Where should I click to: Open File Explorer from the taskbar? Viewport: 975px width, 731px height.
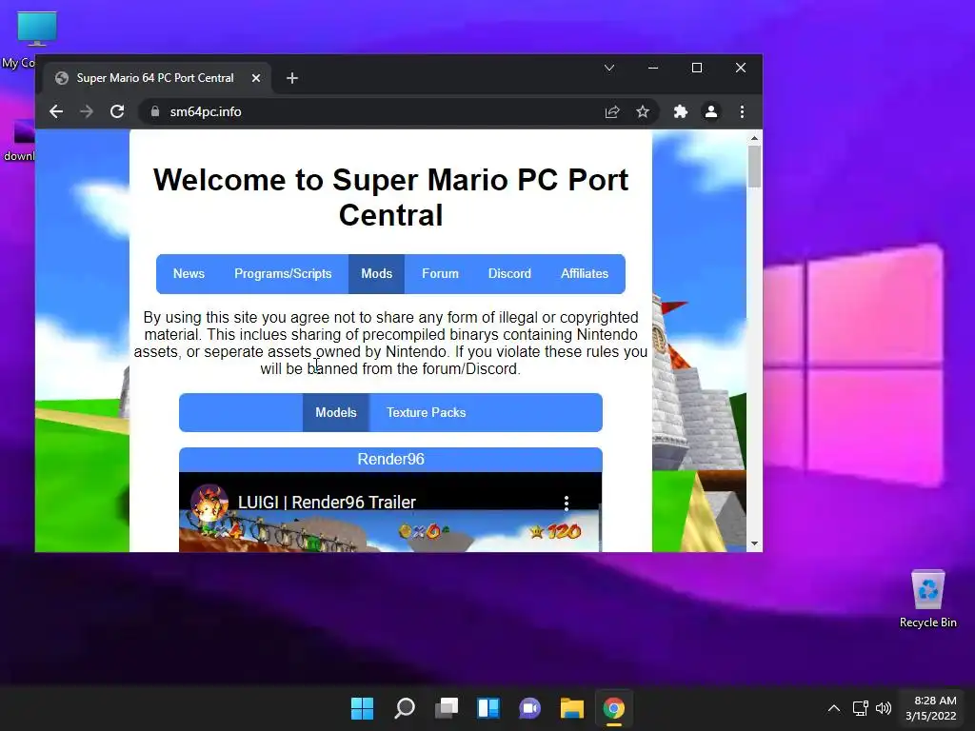click(x=572, y=708)
